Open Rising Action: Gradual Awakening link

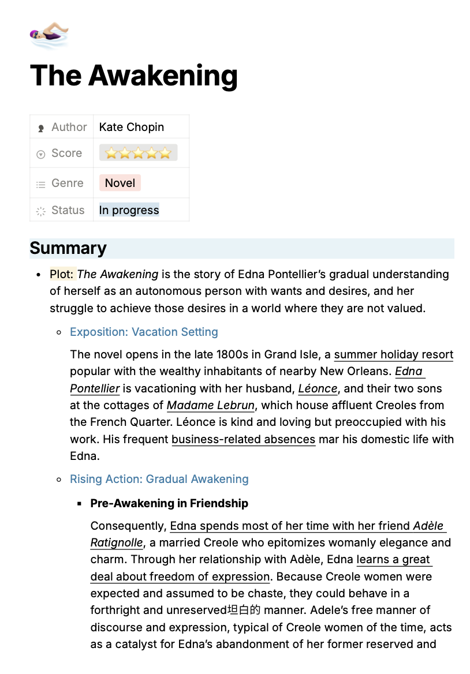click(159, 479)
